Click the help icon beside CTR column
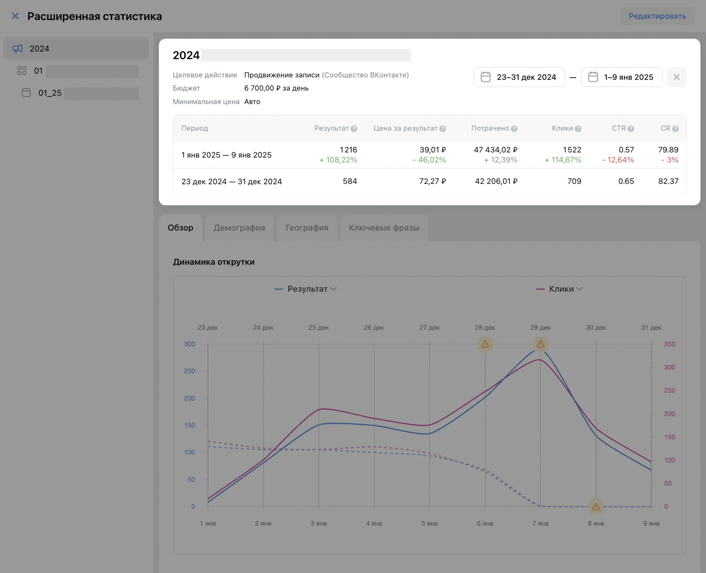Image resolution: width=706 pixels, height=573 pixels. coord(630,129)
